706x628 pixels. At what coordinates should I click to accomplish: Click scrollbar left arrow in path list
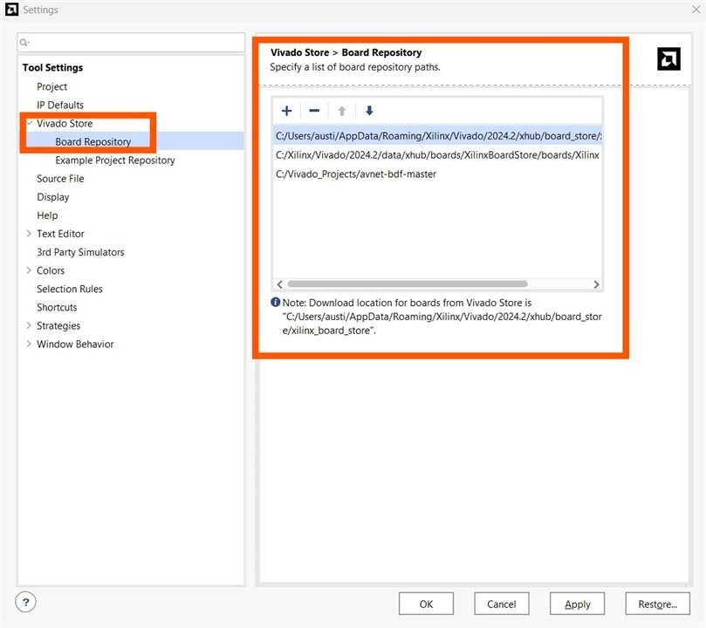click(279, 284)
